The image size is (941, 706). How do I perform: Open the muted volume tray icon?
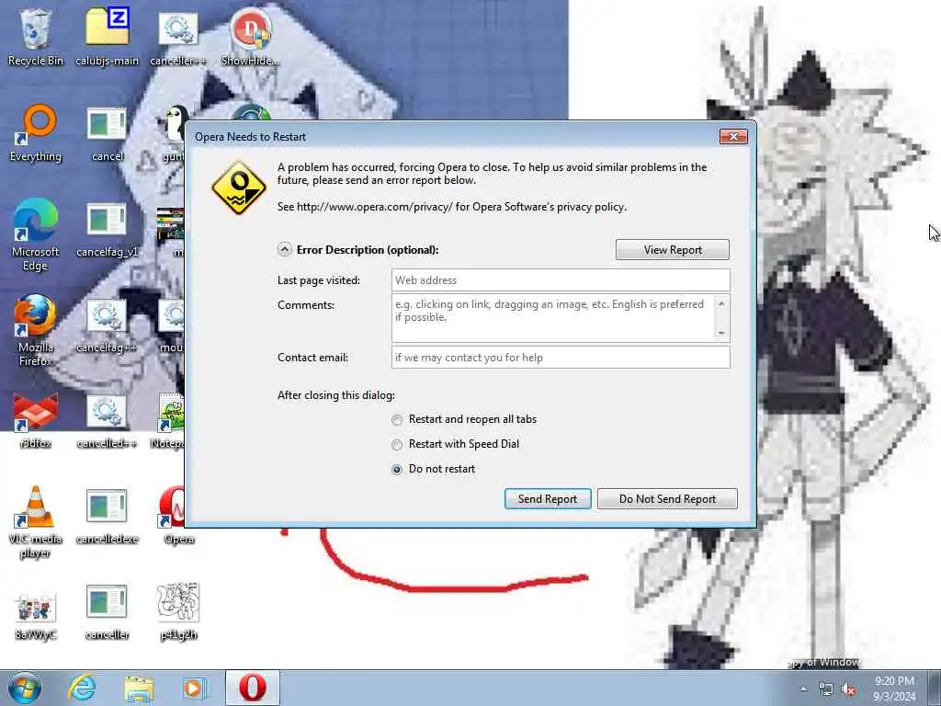tap(848, 689)
